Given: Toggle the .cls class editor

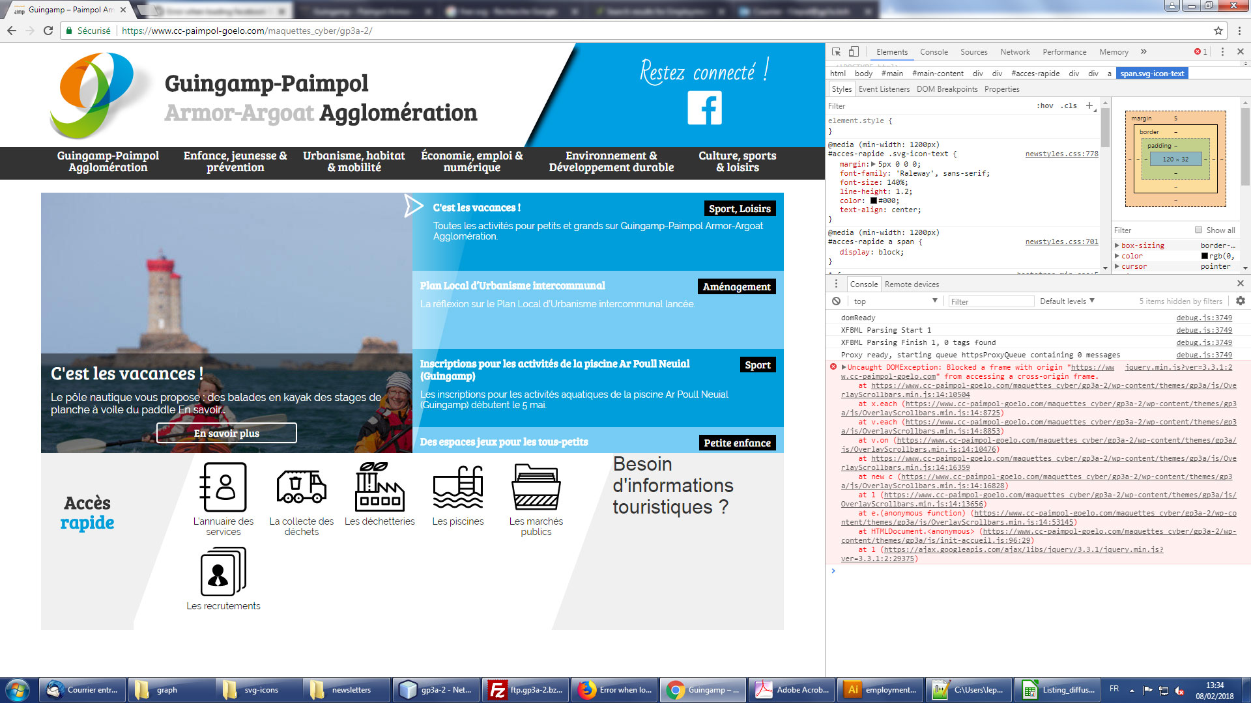Looking at the screenshot, I should point(1069,105).
